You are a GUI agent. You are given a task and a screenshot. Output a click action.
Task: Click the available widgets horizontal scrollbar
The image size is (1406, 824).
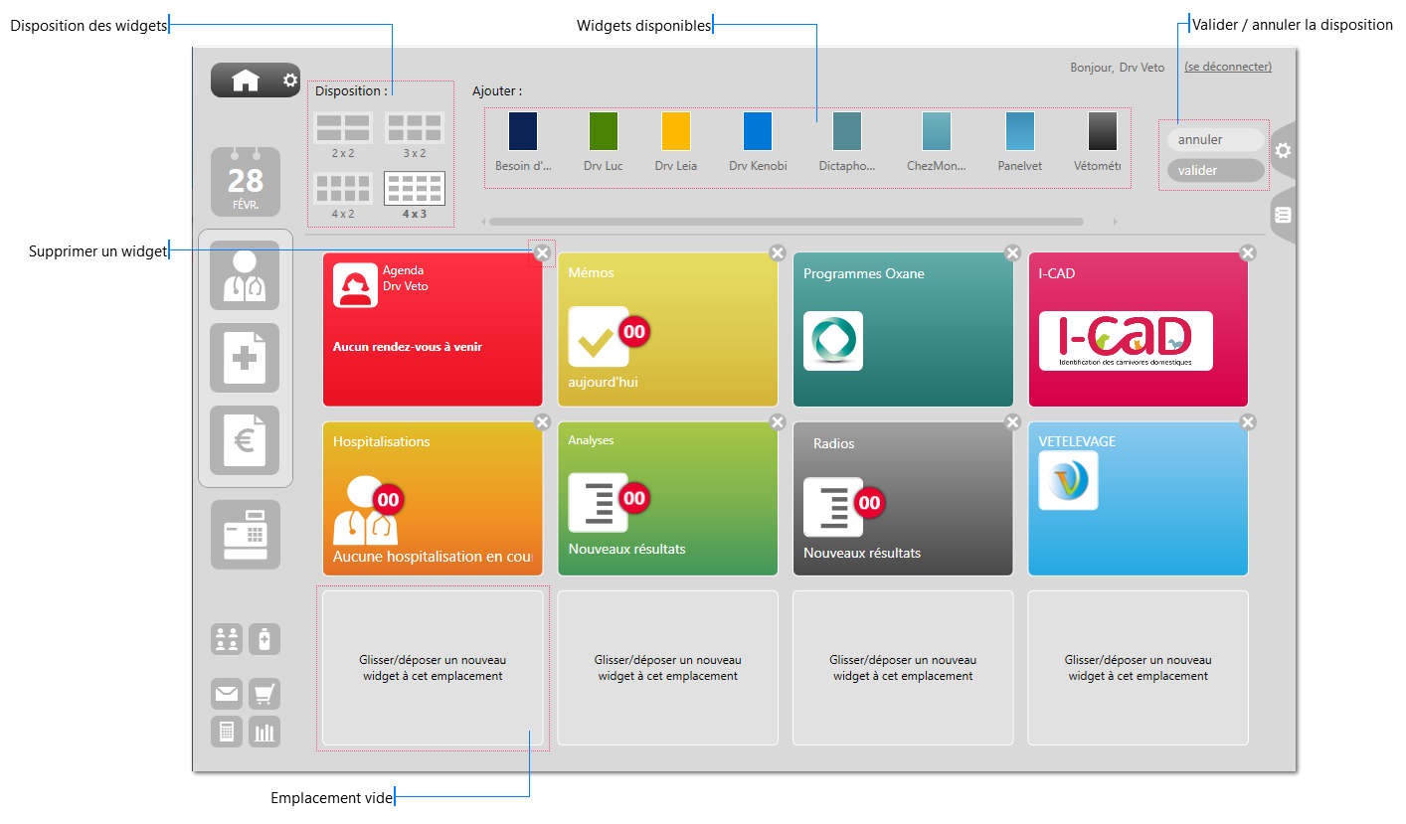[x=786, y=222]
